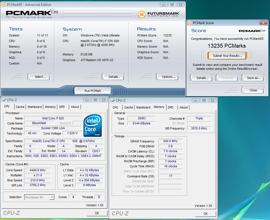Open Details... under System section
The height and width of the screenshot is (220, 270).
tap(113, 77)
